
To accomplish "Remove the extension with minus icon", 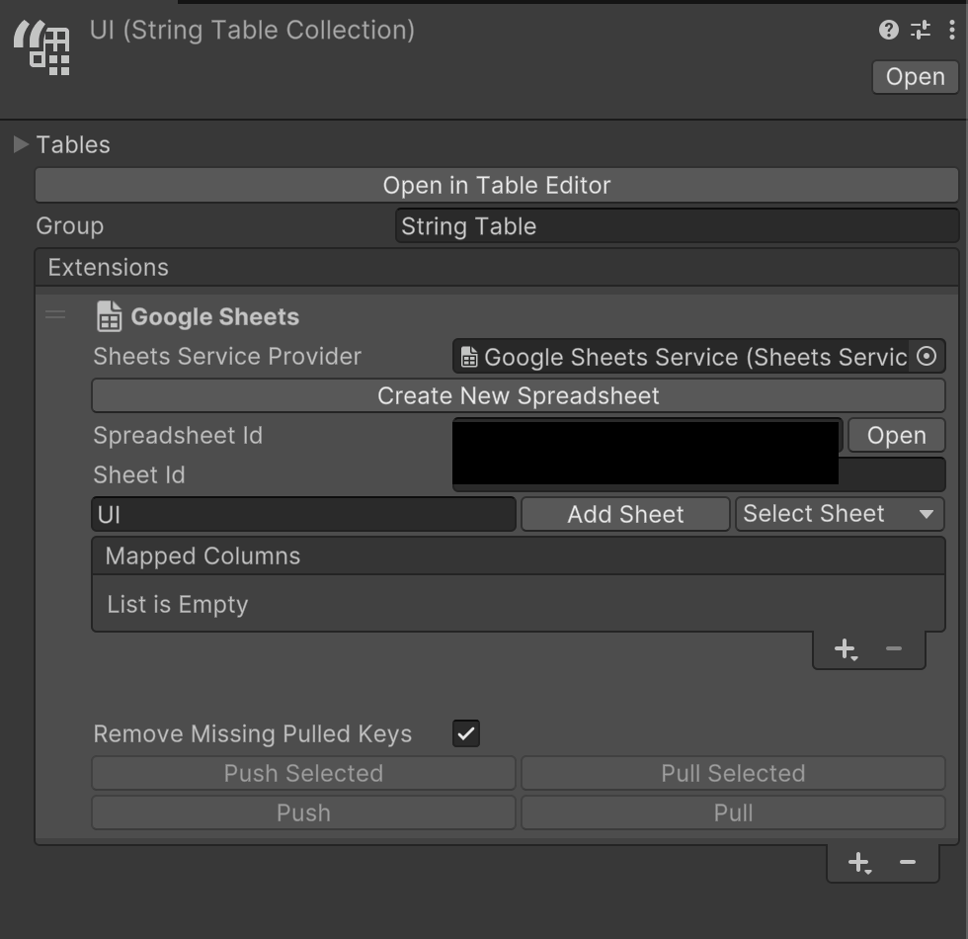I will click(907, 862).
